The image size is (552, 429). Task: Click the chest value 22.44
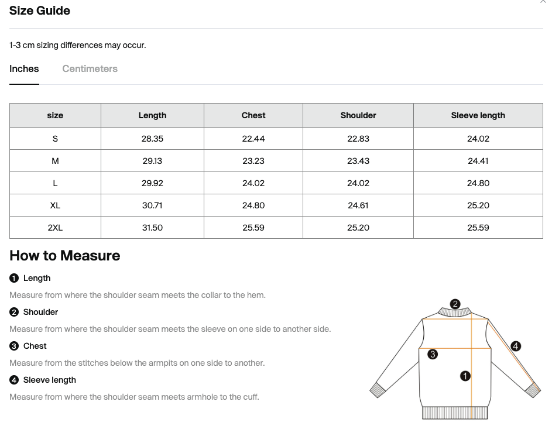[x=253, y=139]
